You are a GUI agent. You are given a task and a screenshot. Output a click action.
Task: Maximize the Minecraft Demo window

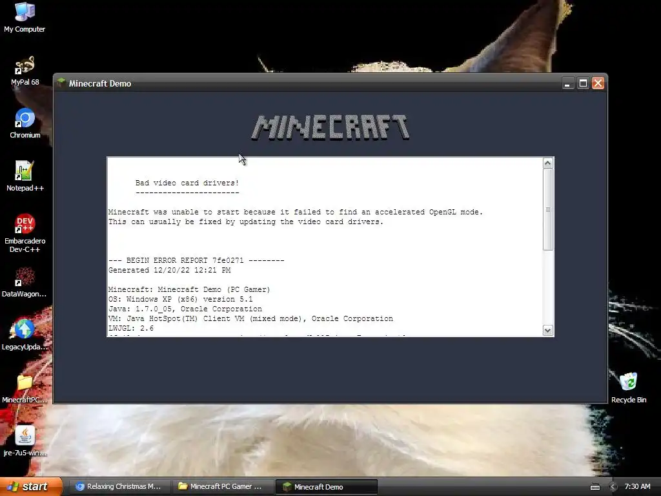click(583, 83)
